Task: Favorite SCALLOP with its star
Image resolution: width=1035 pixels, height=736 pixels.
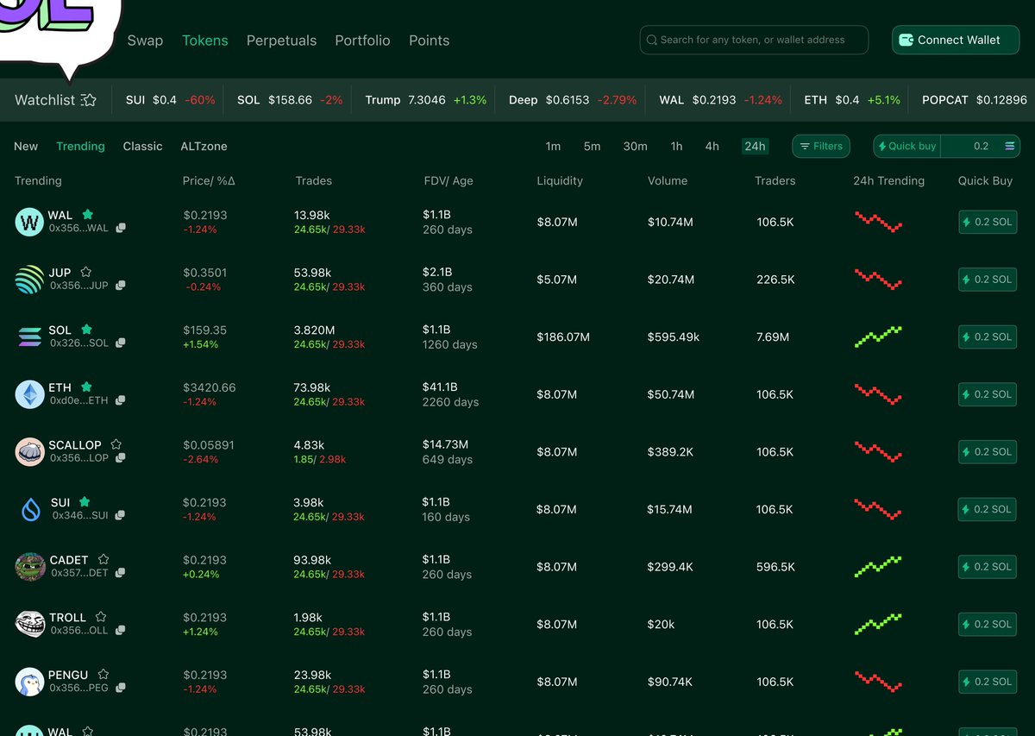Action: (x=116, y=444)
